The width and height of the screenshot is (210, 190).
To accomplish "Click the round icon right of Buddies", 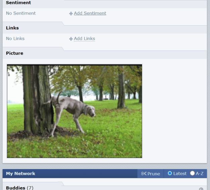I will (x=201, y=189).
